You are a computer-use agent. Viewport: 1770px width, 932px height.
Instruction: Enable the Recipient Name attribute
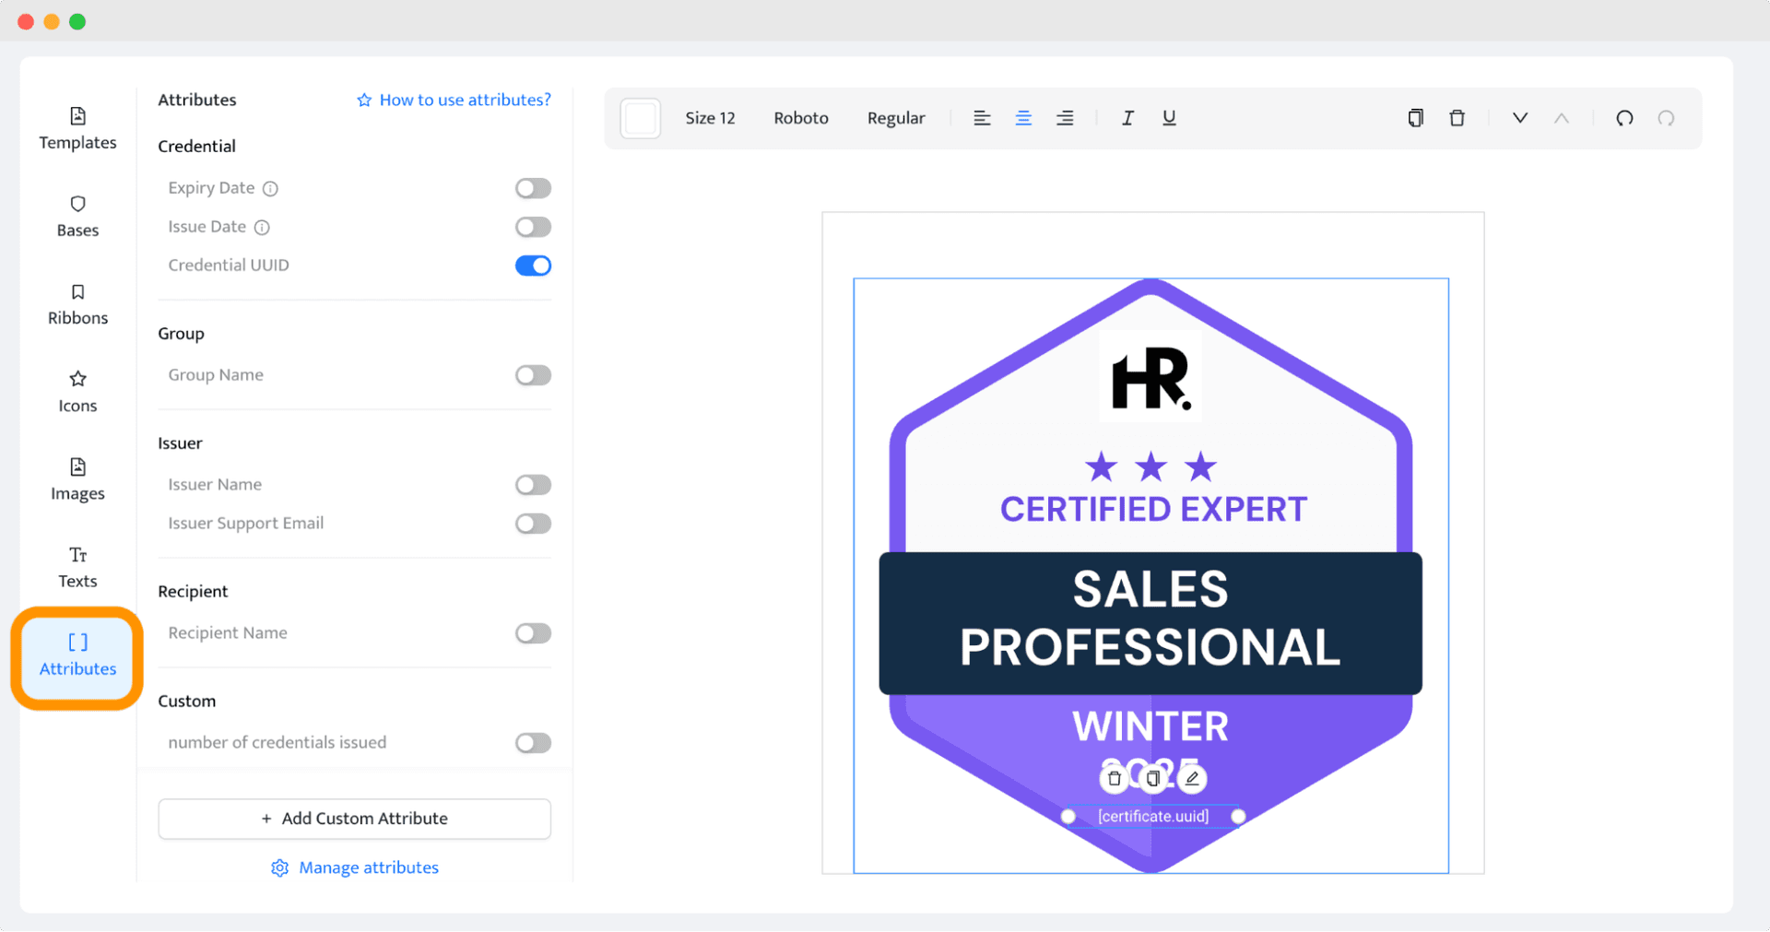pos(533,633)
